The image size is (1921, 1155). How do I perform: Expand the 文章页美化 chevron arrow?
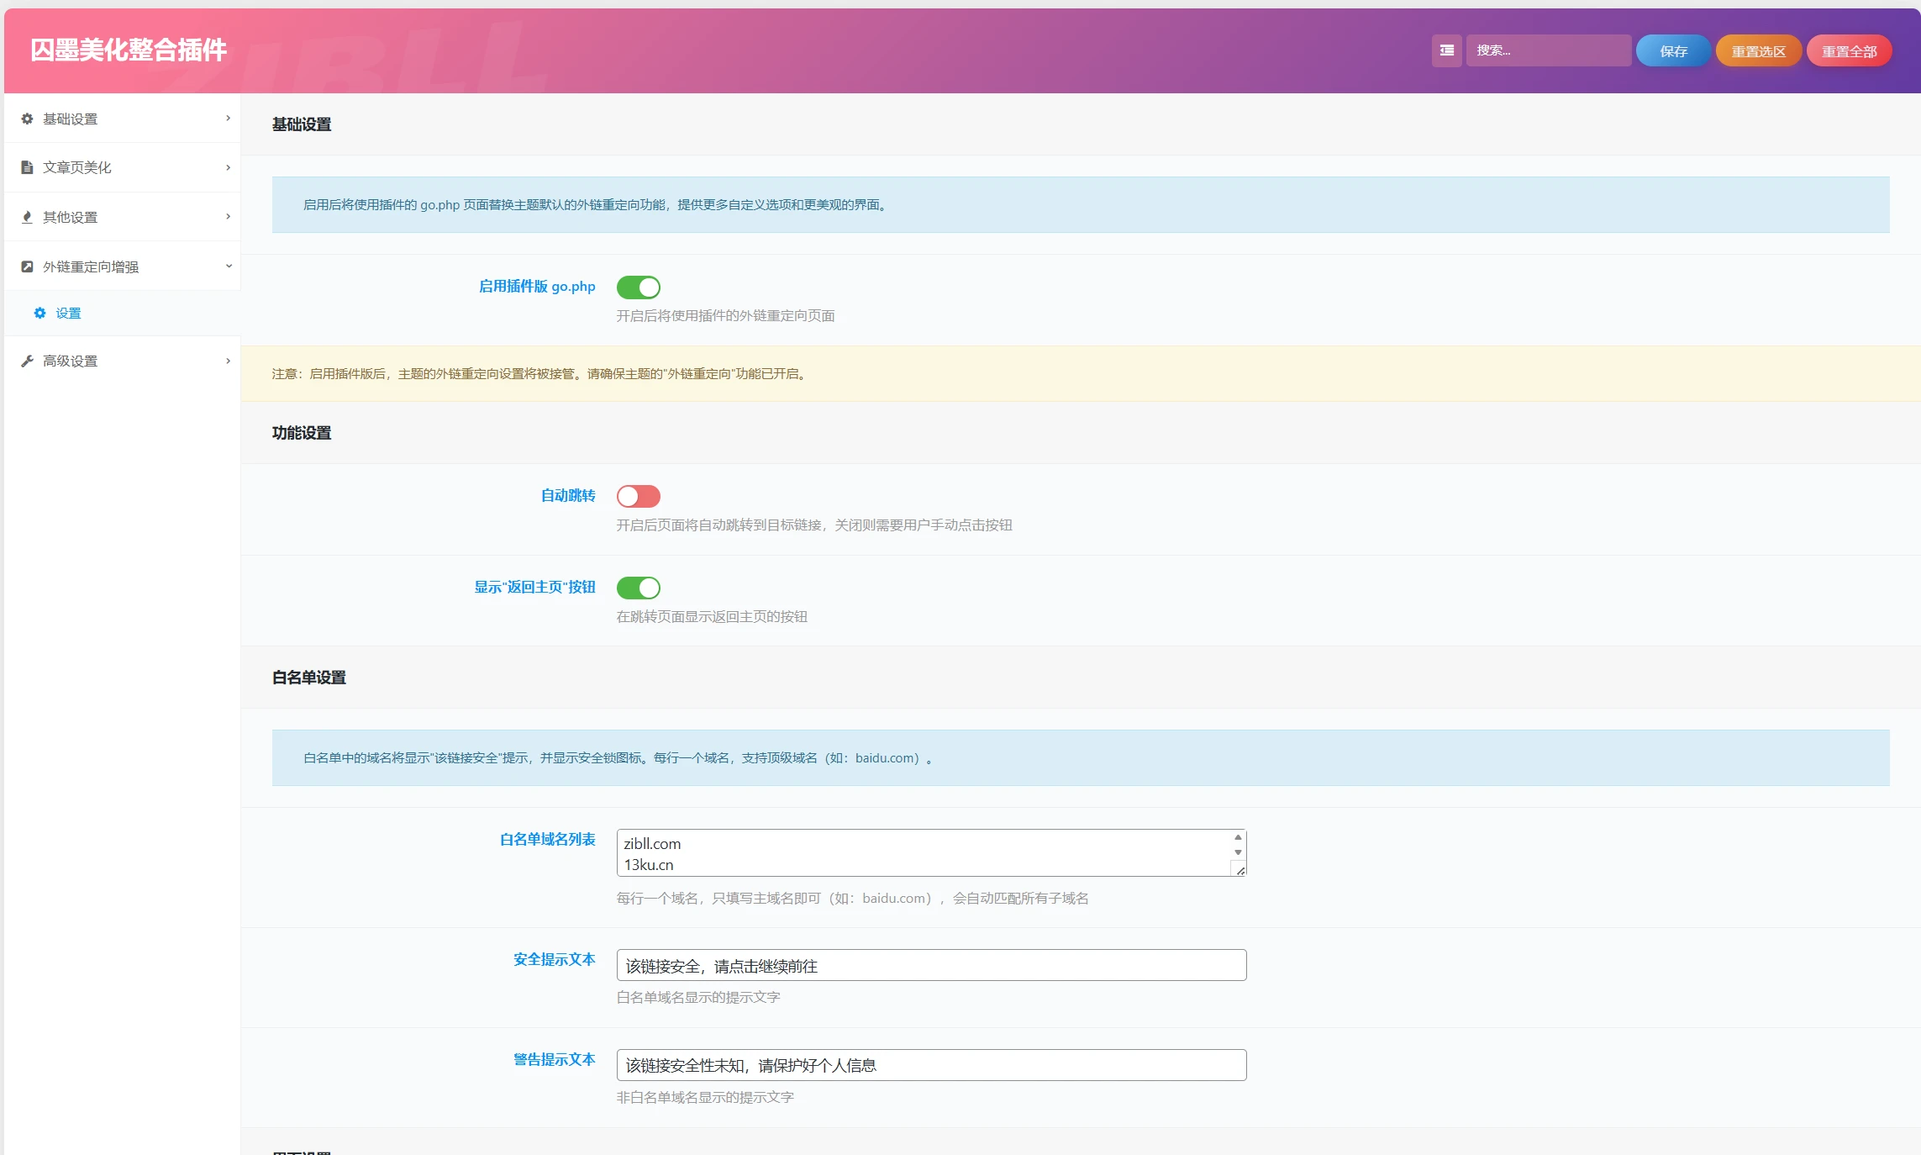coord(228,167)
